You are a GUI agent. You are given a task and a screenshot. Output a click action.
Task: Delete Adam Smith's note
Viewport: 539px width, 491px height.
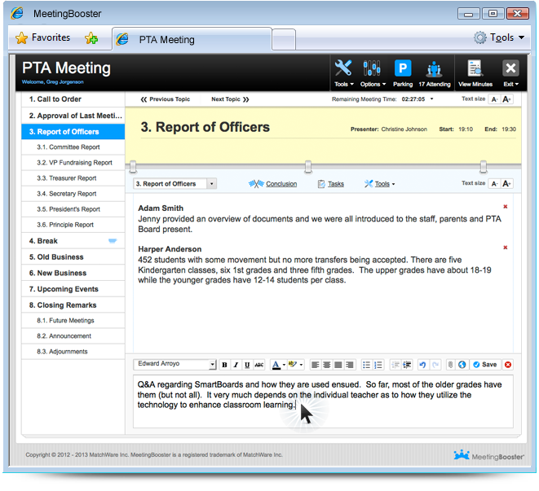pyautogui.click(x=506, y=206)
